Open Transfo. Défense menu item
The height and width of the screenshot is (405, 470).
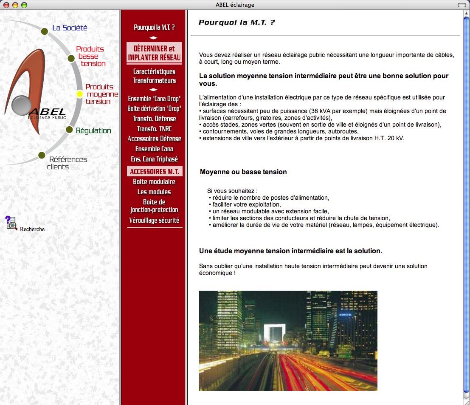(154, 119)
